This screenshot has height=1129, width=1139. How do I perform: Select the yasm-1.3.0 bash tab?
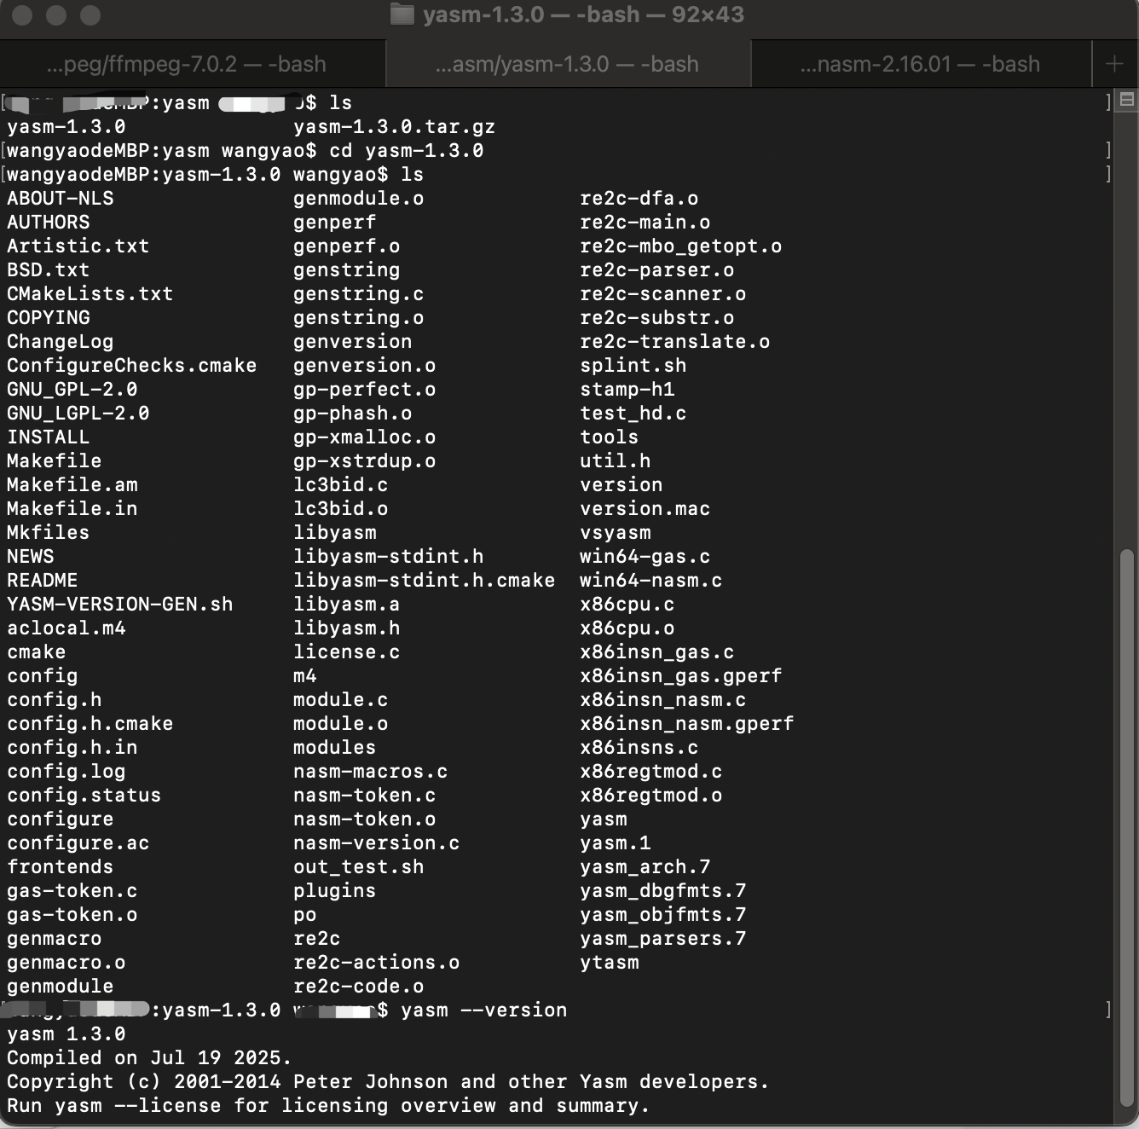coord(568,64)
